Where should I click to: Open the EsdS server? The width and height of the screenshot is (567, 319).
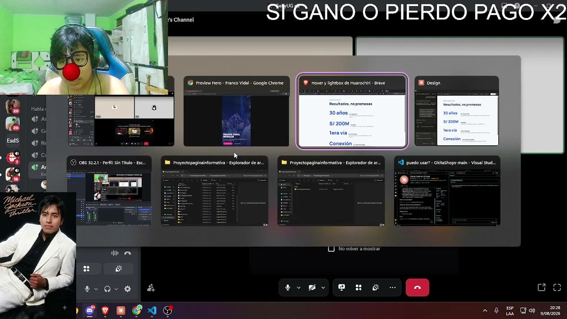(x=12, y=140)
